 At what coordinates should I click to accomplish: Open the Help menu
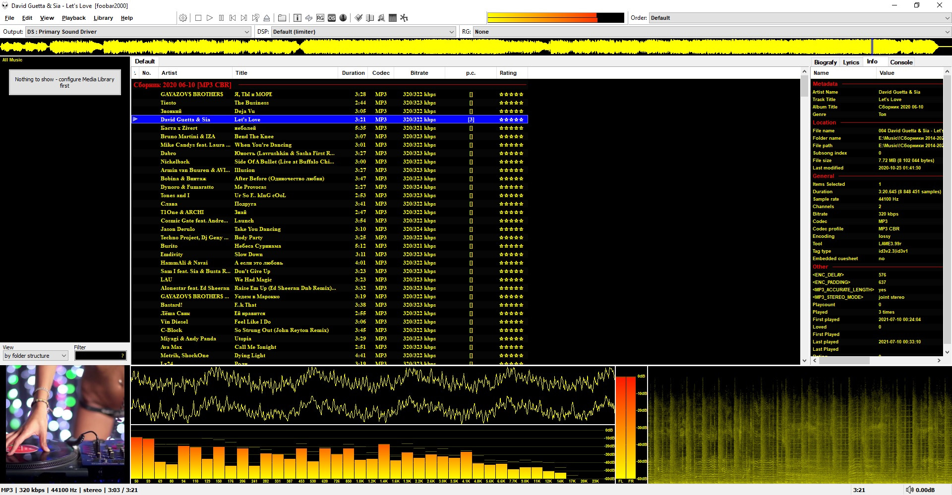click(x=127, y=18)
